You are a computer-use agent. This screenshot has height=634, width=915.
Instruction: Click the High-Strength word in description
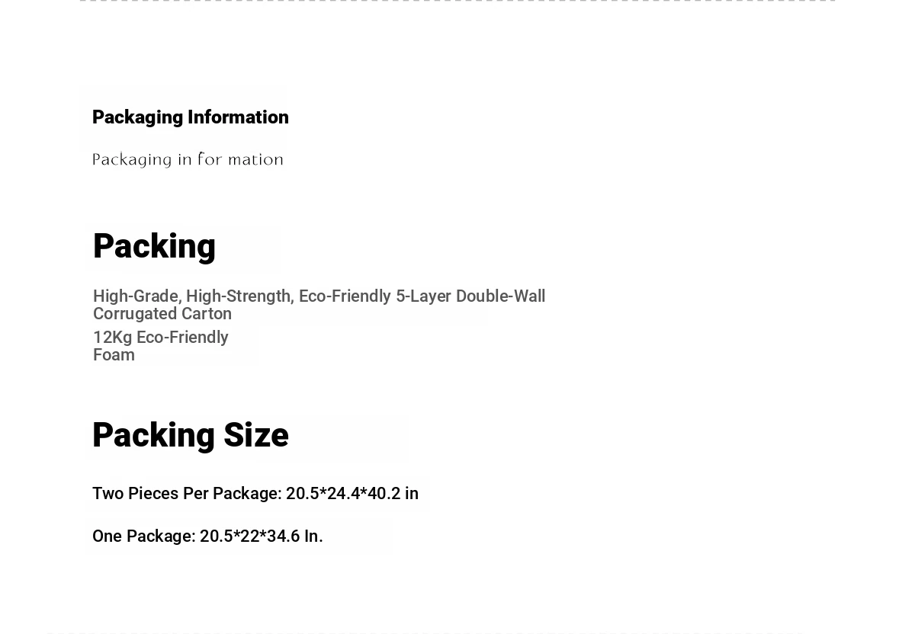pos(239,296)
